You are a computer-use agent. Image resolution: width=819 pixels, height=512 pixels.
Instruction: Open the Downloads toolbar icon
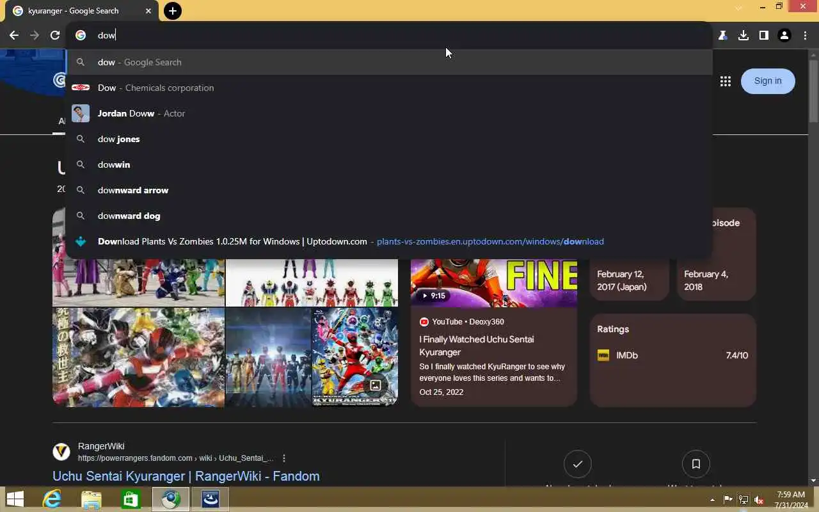(743, 35)
